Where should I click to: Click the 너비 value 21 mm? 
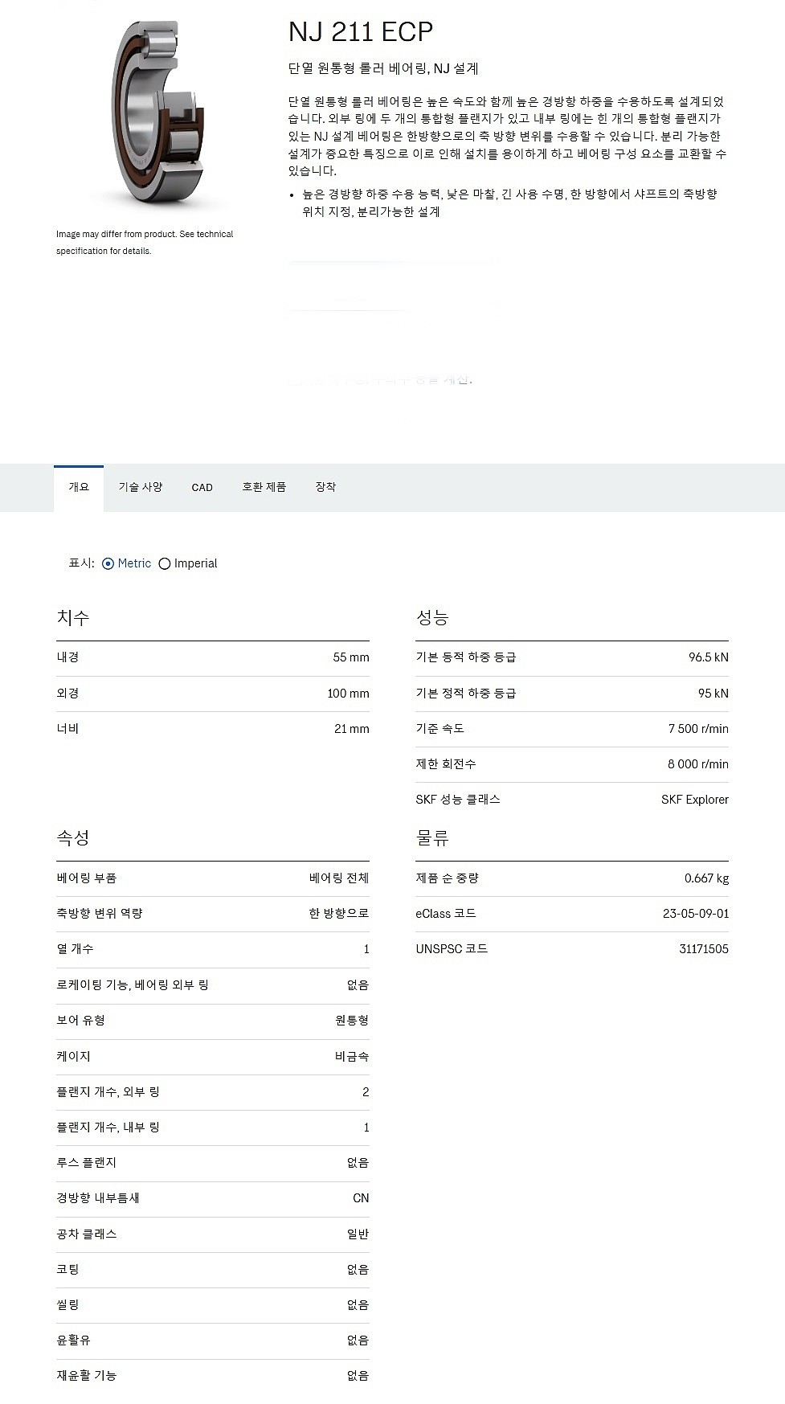(352, 729)
